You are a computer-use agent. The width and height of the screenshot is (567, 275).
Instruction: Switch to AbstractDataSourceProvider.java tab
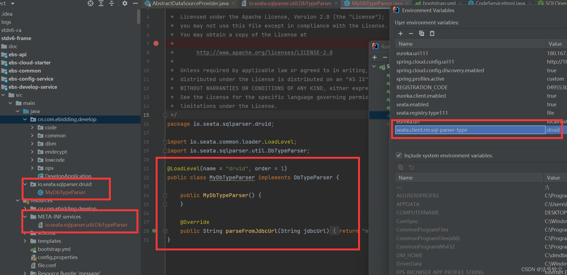pos(190,3)
